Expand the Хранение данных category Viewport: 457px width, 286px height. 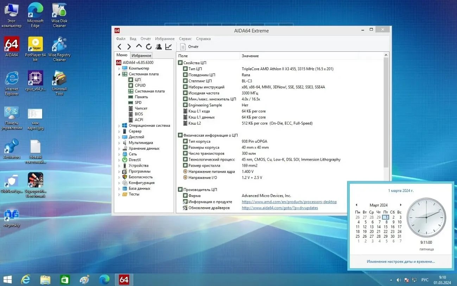click(x=120, y=148)
